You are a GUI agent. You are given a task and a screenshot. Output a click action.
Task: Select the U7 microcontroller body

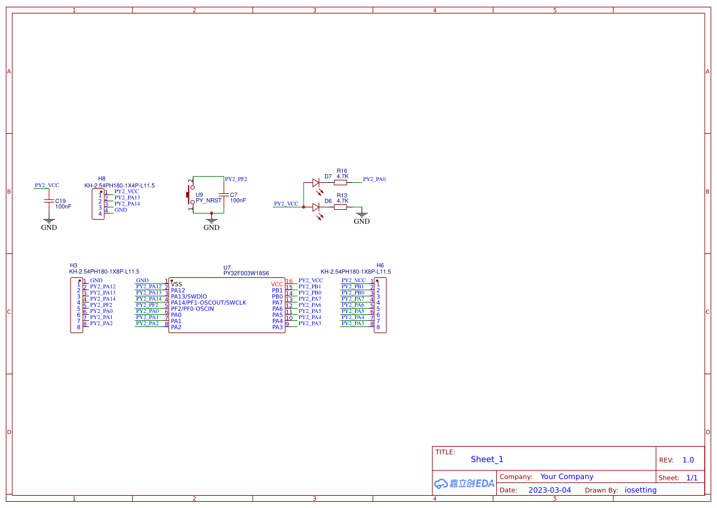[x=227, y=305]
